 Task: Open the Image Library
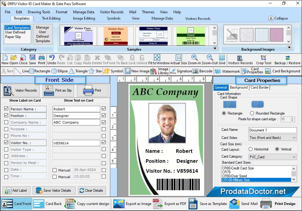coord(159,71)
